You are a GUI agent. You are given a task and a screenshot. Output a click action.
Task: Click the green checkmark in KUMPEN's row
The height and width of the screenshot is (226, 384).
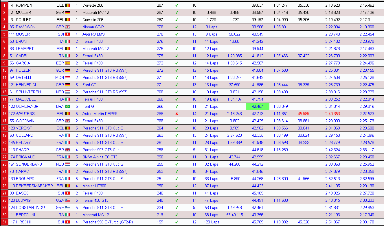click(177, 5)
